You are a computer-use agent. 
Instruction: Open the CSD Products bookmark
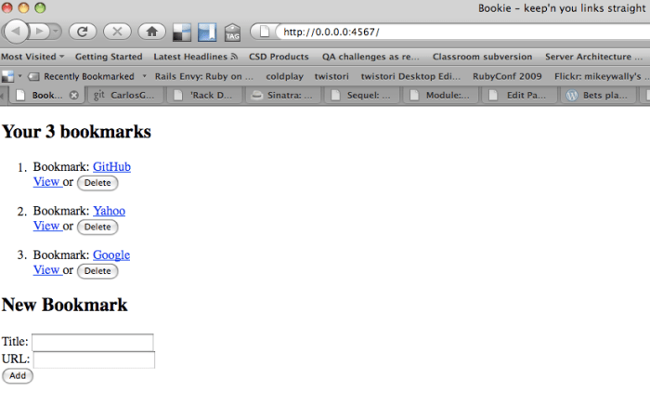click(x=279, y=57)
